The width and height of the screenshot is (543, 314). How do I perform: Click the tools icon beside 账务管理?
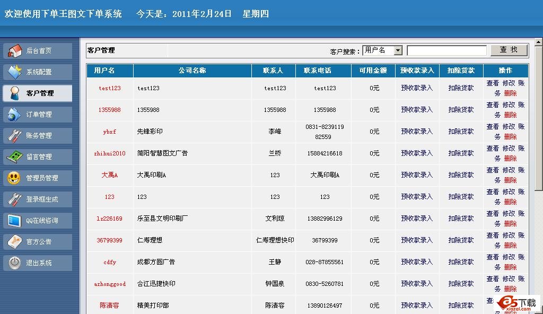[x=14, y=135]
